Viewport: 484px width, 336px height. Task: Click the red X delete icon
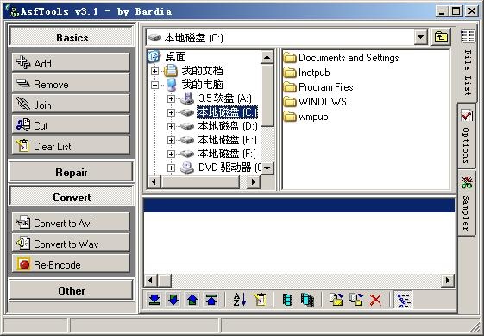pyautogui.click(x=375, y=300)
